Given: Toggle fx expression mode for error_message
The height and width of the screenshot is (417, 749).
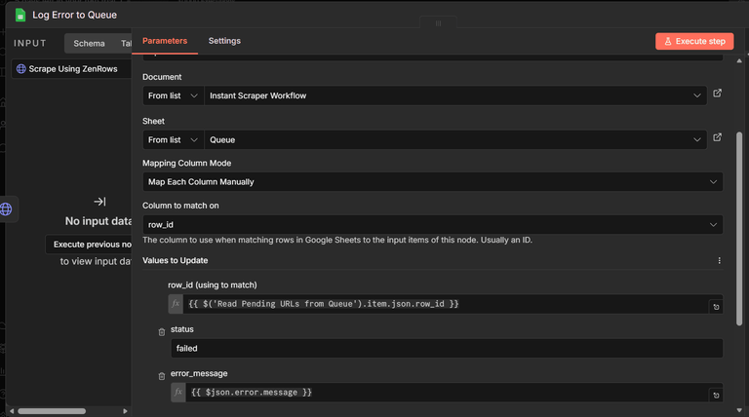Looking at the screenshot, I should point(178,393).
